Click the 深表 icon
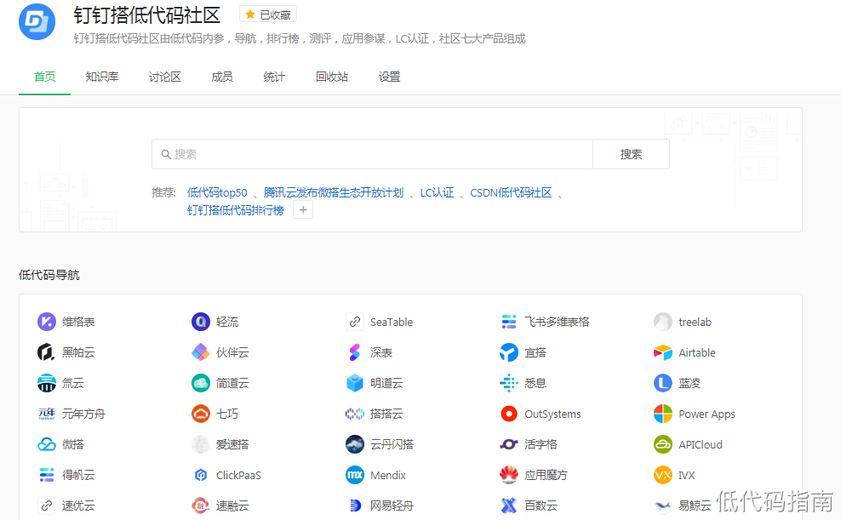Image resolution: width=841 pixels, height=520 pixels. click(x=354, y=352)
